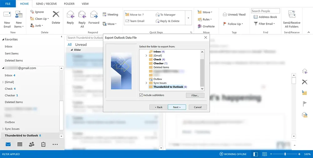Image resolution: width=313 pixels, height=158 pixels.
Task: Open the SEND / RECEIVE tab
Action: click(x=46, y=3)
